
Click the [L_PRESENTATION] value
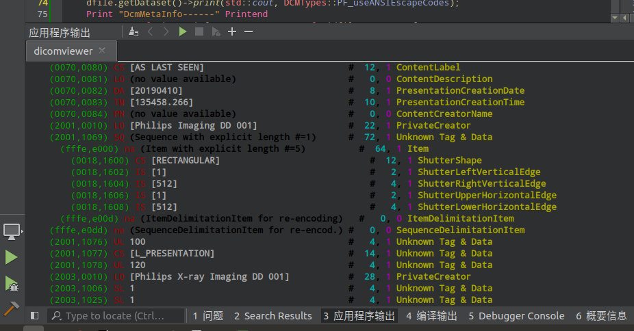tap(173, 254)
